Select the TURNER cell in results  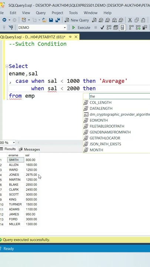[16, 204]
